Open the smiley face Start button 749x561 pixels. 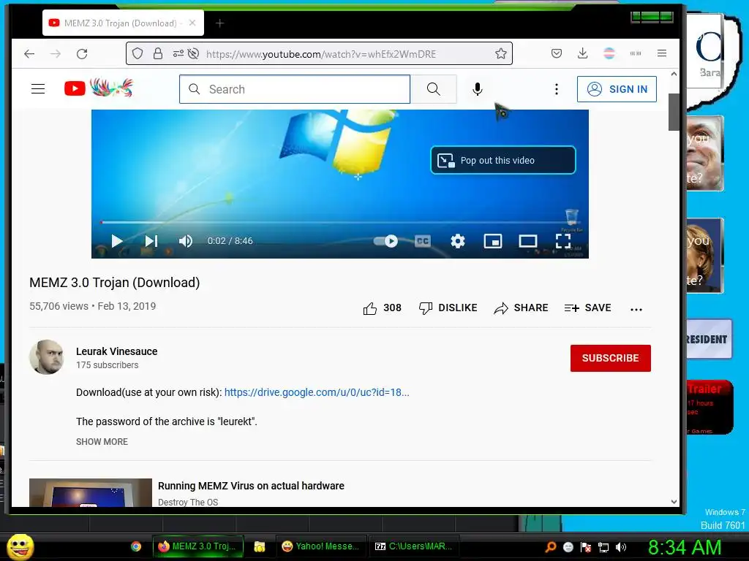[20, 547]
